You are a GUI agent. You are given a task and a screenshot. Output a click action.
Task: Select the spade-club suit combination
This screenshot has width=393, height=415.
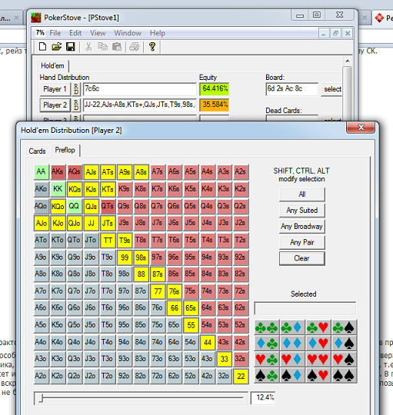[x=266, y=375]
